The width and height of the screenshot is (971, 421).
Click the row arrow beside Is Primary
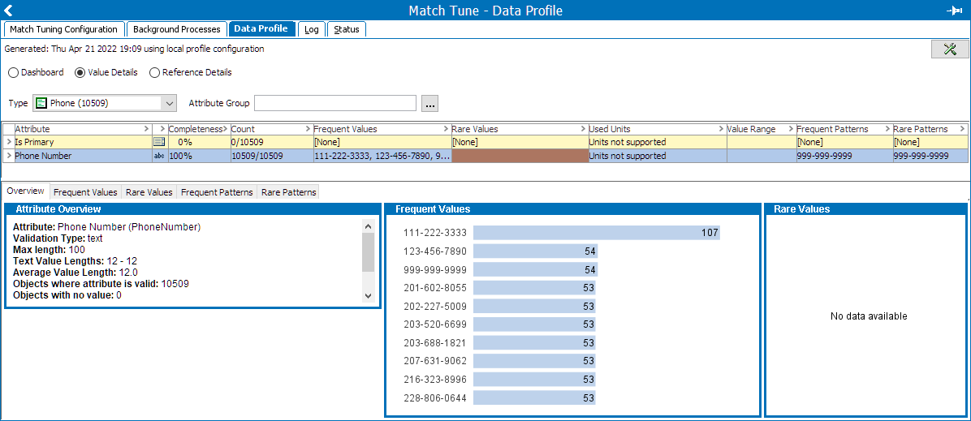(x=9, y=142)
